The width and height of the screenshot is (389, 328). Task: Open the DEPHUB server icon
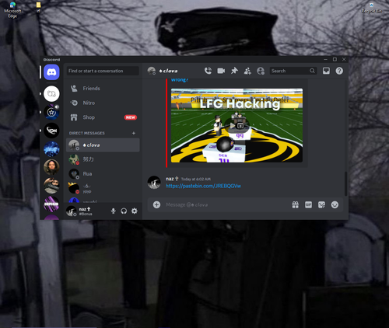coord(51,204)
